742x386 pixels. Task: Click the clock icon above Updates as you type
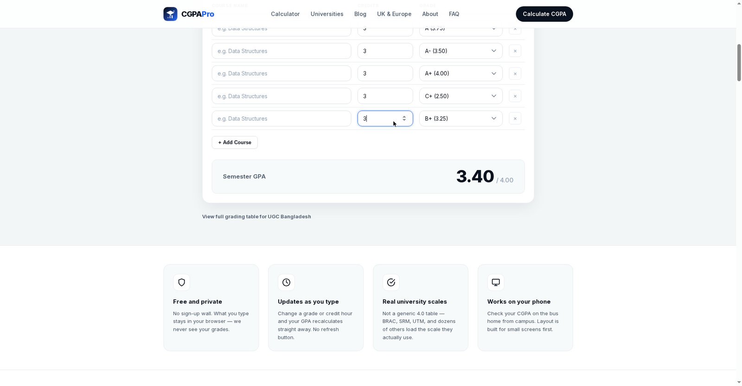coord(286,282)
